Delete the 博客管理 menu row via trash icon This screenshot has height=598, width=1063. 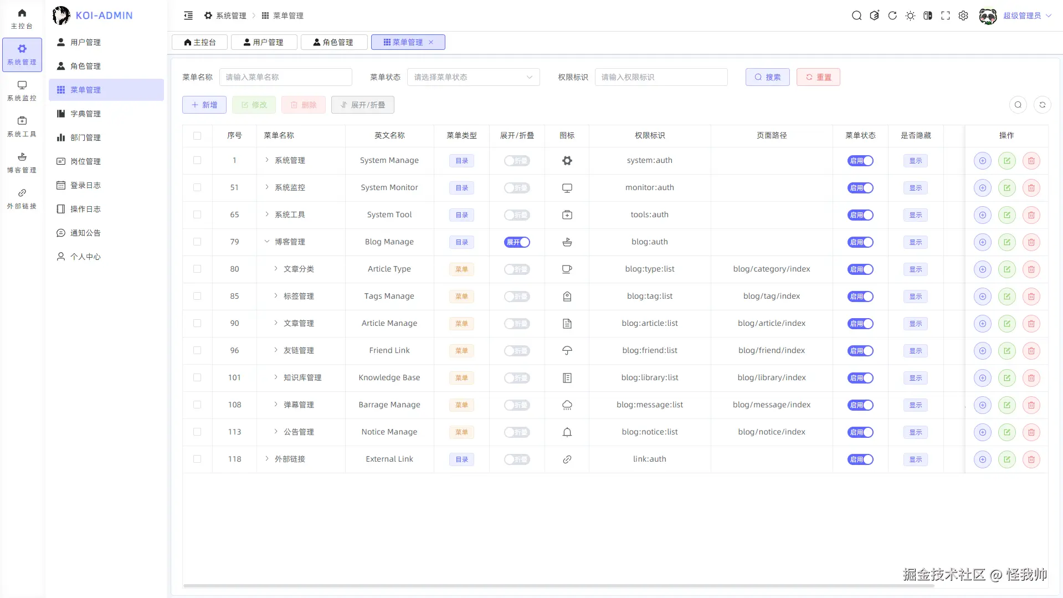pyautogui.click(x=1030, y=242)
